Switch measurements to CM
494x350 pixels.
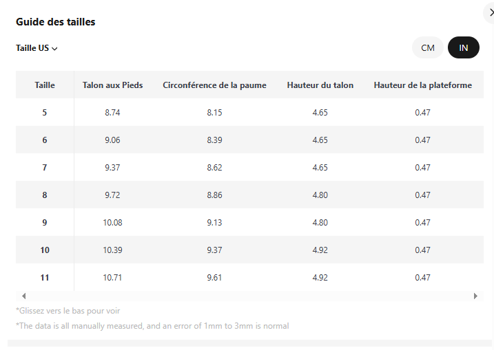pyautogui.click(x=428, y=48)
